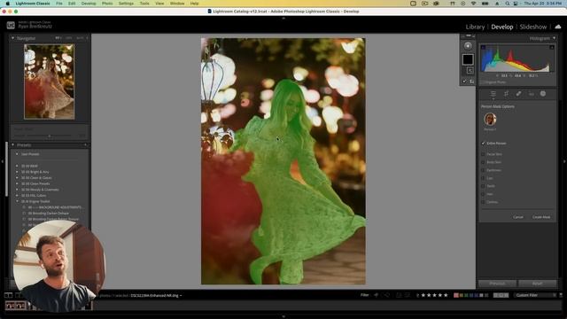Viewport: 567px width, 319px height.
Task: Collapse the Histogram panel triangle
Action: pyautogui.click(x=554, y=38)
